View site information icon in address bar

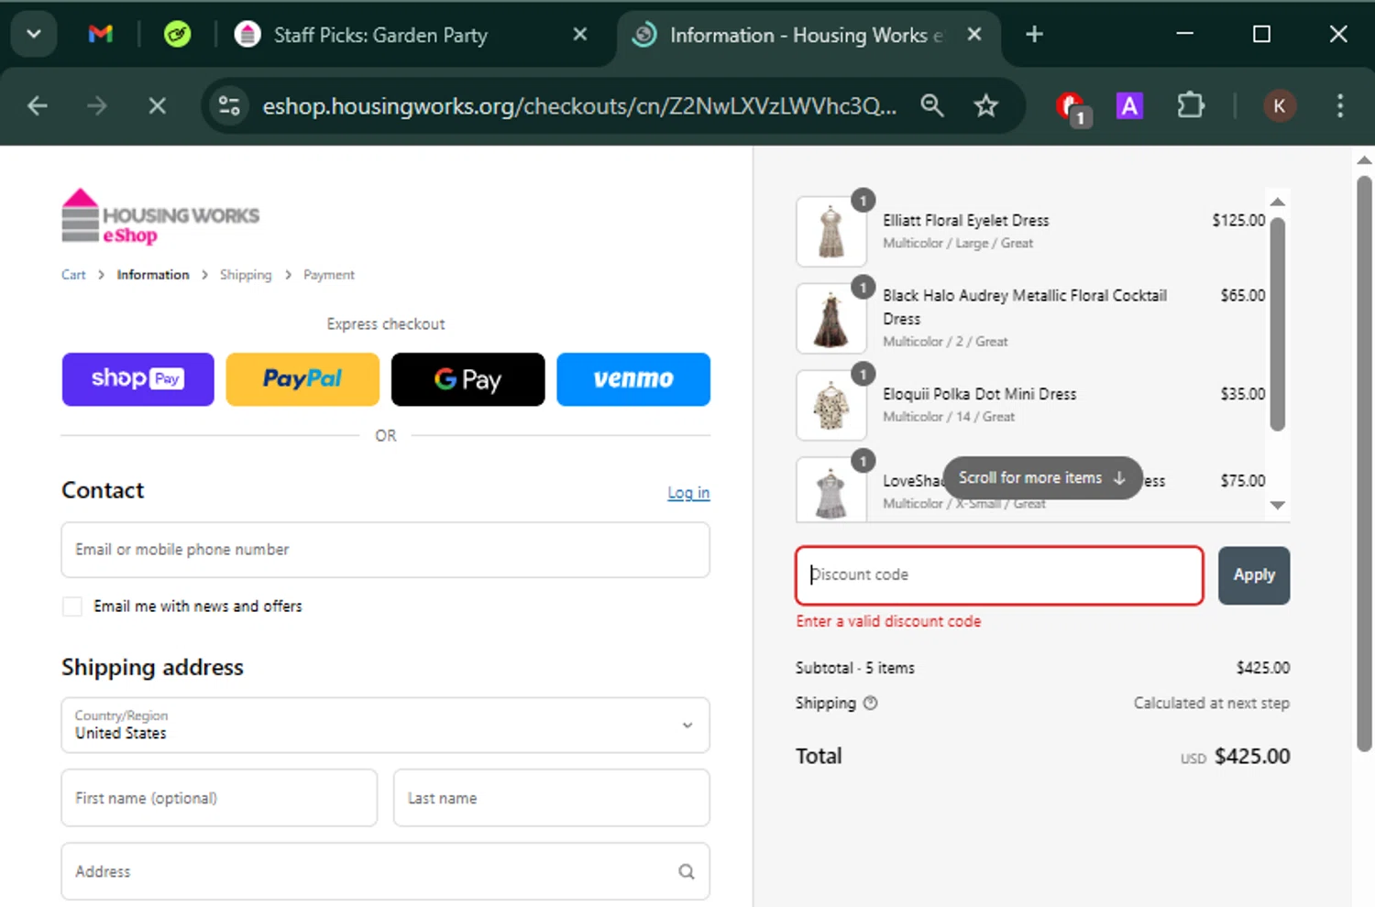click(229, 106)
